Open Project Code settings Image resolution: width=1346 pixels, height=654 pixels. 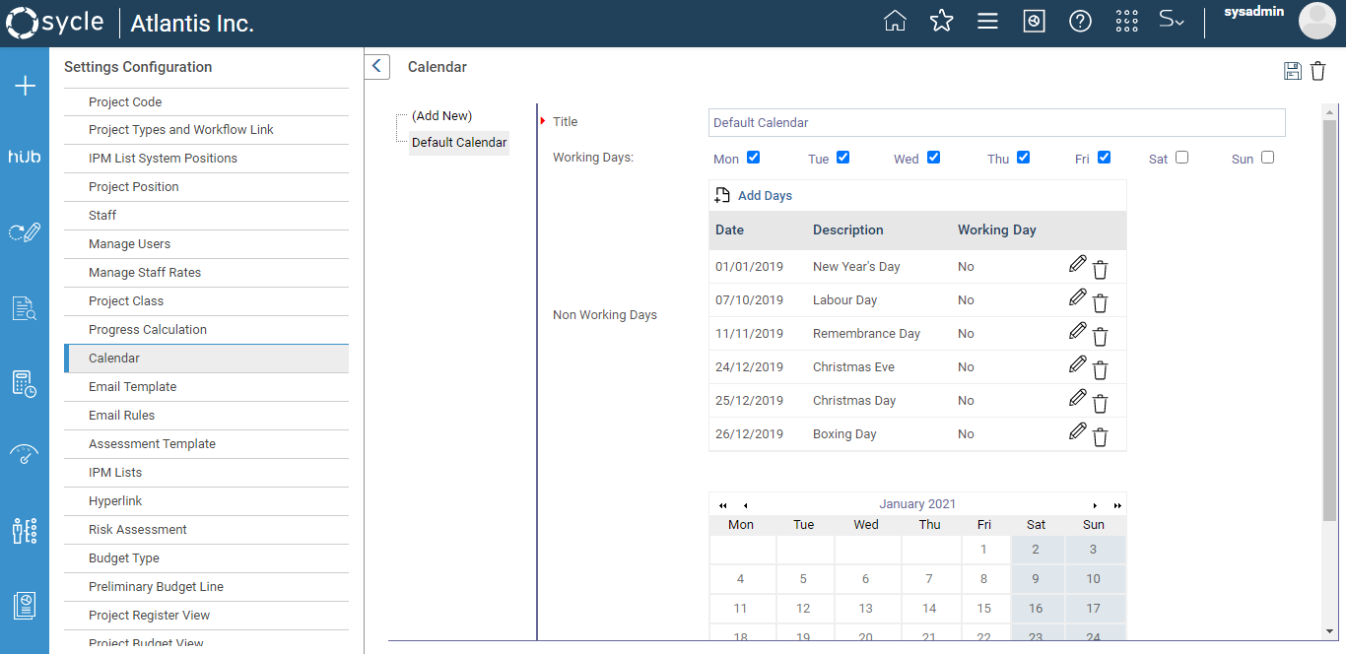(206, 101)
